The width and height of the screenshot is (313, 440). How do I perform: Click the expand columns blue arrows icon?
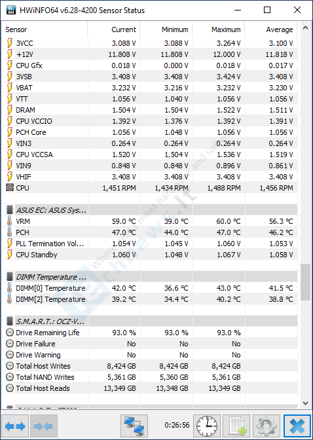point(15,426)
